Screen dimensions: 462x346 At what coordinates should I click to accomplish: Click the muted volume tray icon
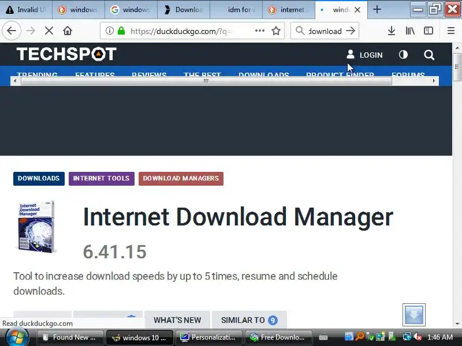tap(417, 337)
